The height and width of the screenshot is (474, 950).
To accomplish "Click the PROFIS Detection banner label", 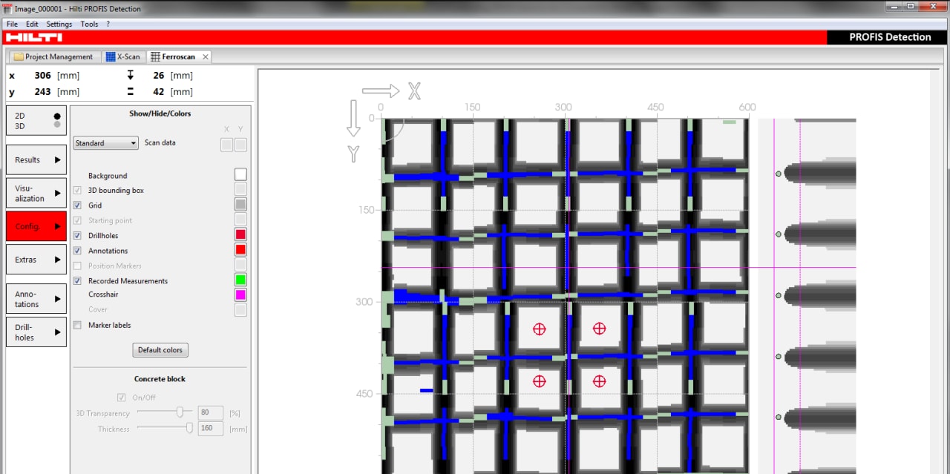I will [x=890, y=37].
